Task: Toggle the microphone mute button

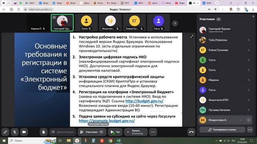Action: coord(14,132)
